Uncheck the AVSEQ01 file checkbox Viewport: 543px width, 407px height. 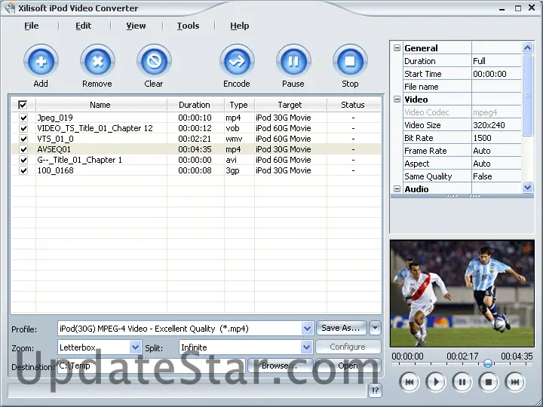[x=23, y=149]
